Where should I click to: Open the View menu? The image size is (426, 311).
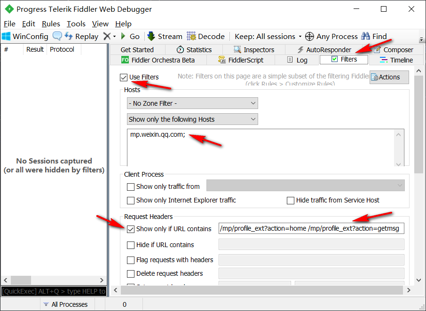[100, 24]
